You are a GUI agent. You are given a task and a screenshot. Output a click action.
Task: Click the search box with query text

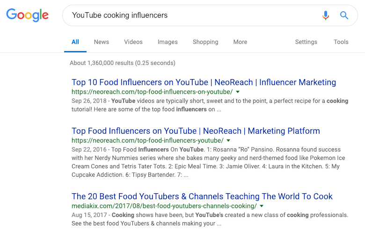pos(187,15)
